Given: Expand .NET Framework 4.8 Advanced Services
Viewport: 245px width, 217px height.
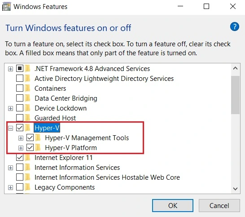Looking at the screenshot, I should (x=10, y=69).
